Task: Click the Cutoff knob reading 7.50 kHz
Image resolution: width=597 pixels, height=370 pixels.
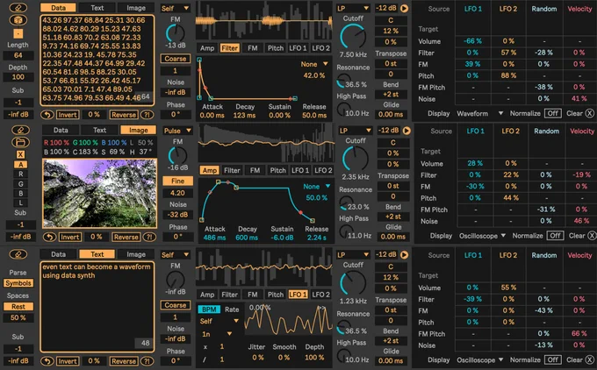Action: [x=353, y=37]
